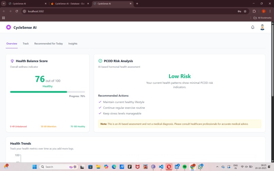Open the taskbar clock showing 08:25
The width and height of the screenshot is (274, 171).
point(261,167)
